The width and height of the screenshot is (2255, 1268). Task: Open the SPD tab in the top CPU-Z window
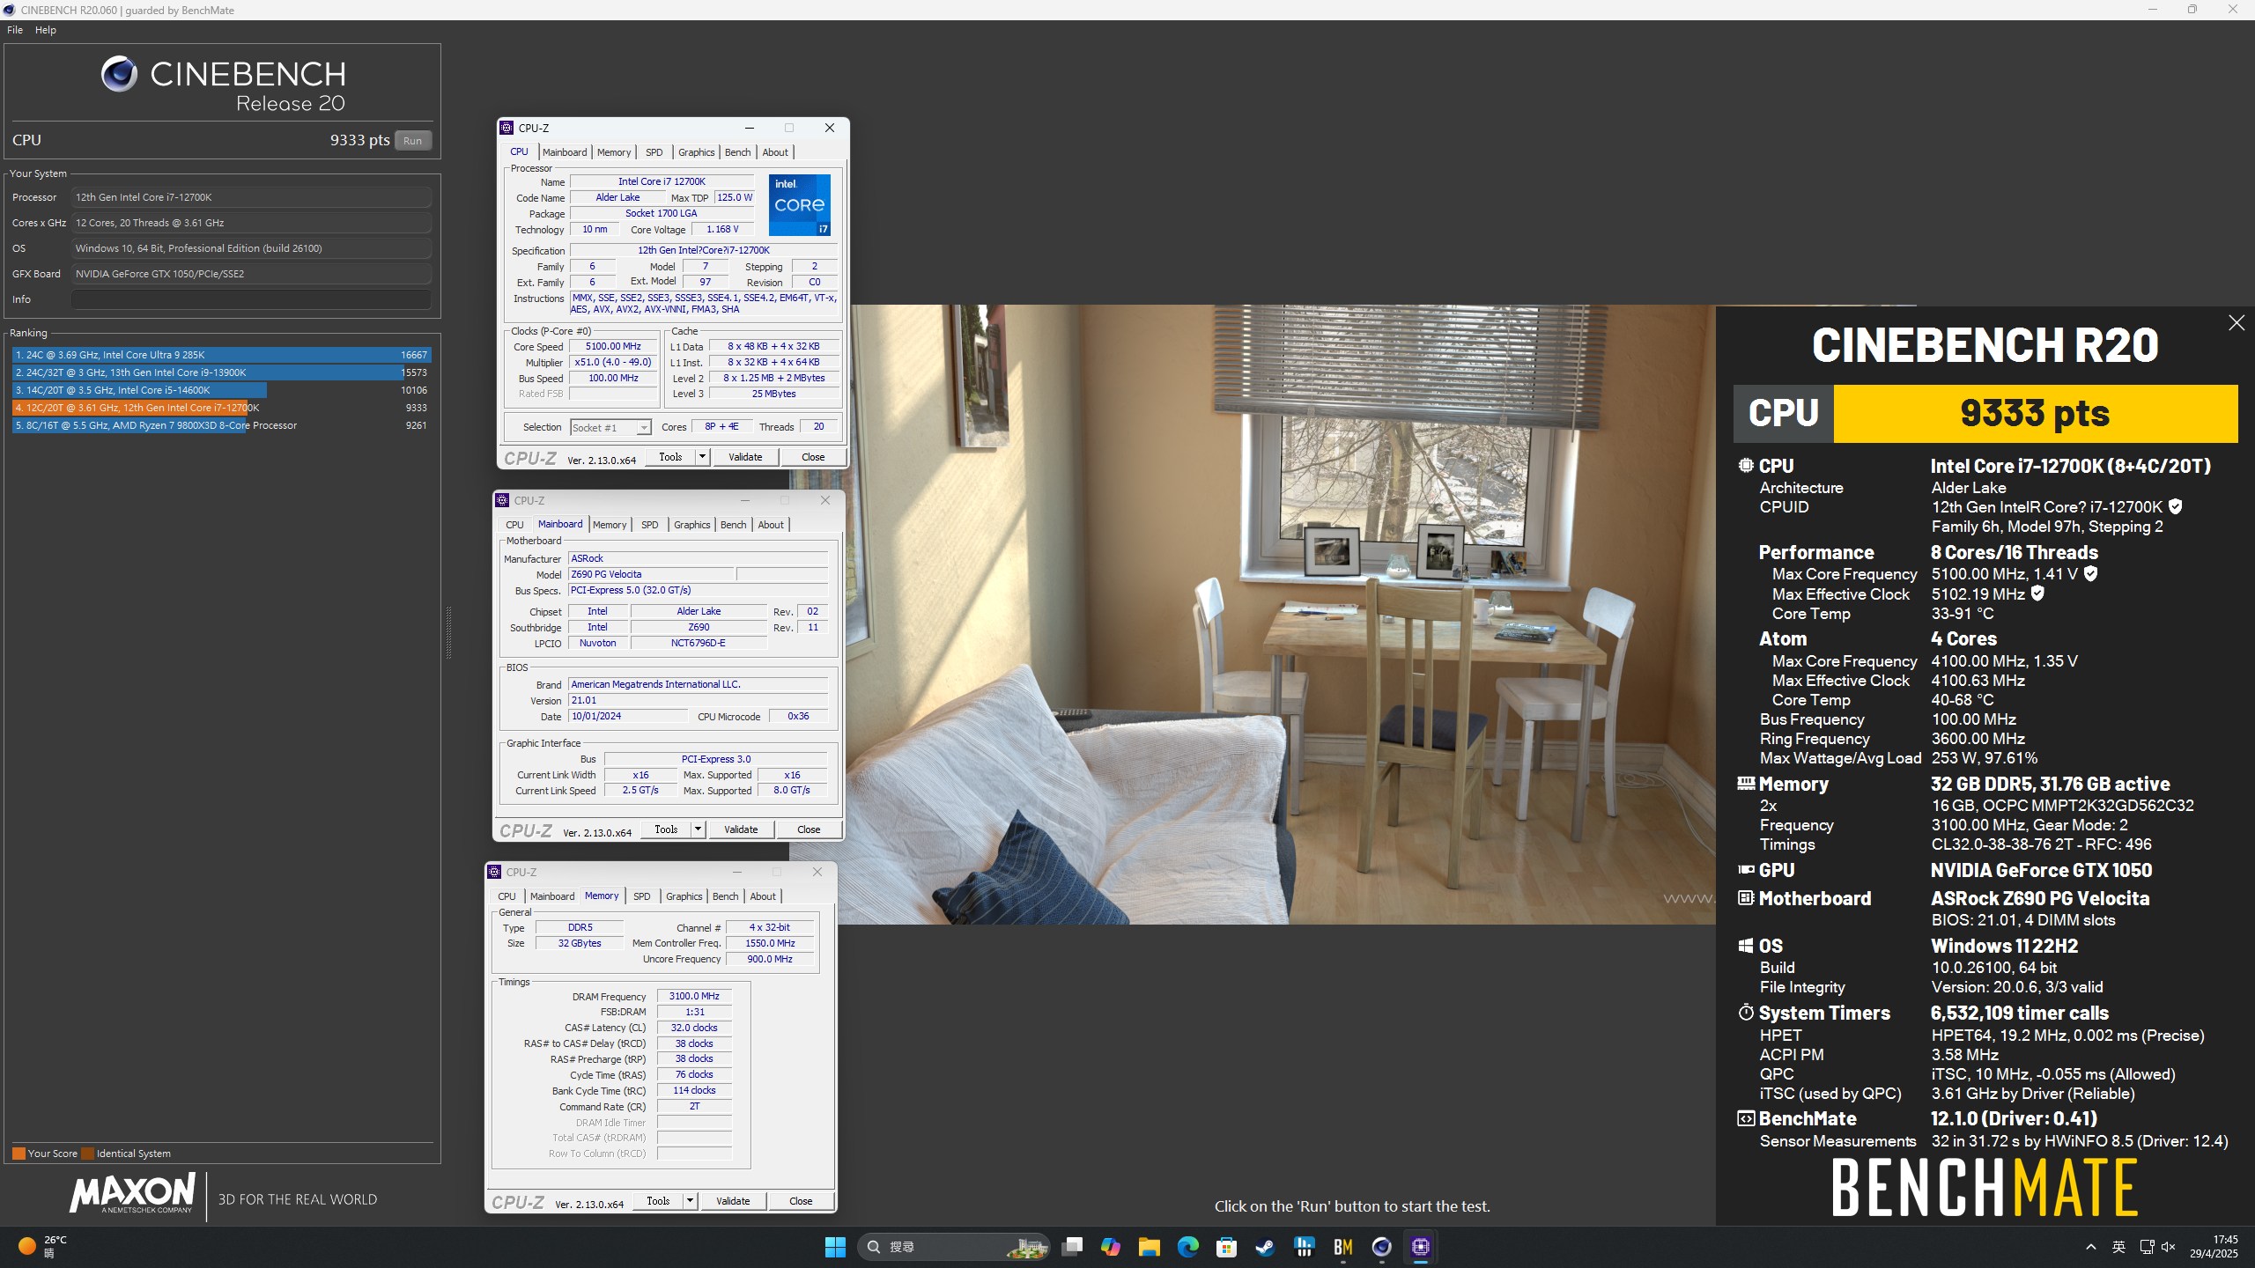pos(654,152)
